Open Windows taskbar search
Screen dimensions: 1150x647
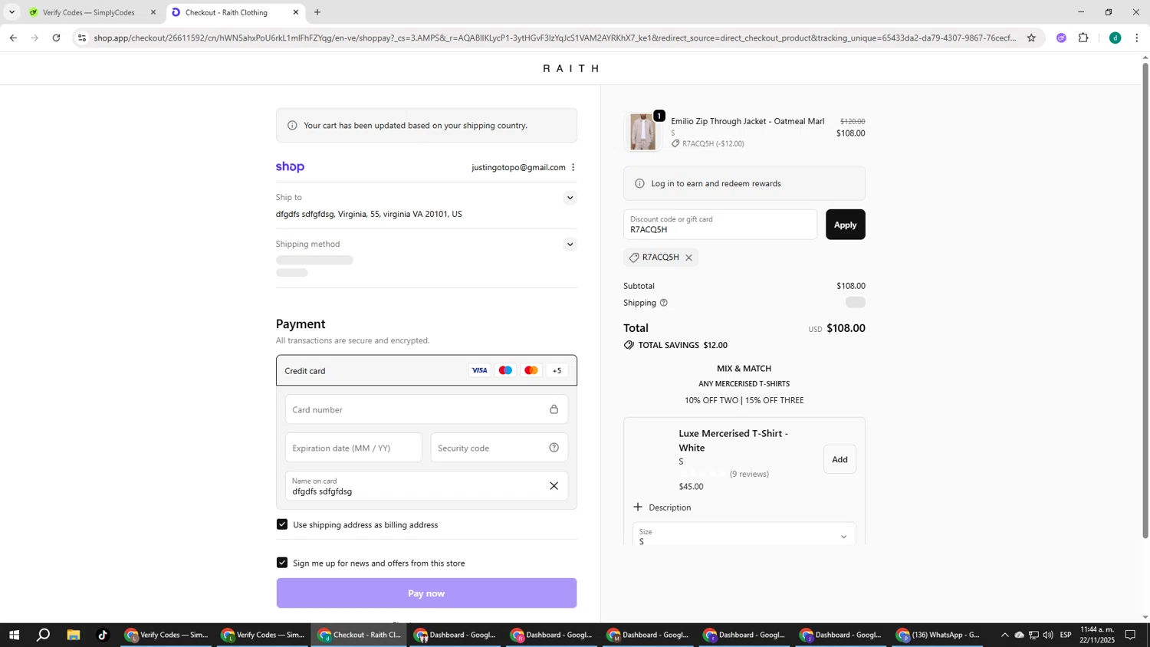(44, 635)
